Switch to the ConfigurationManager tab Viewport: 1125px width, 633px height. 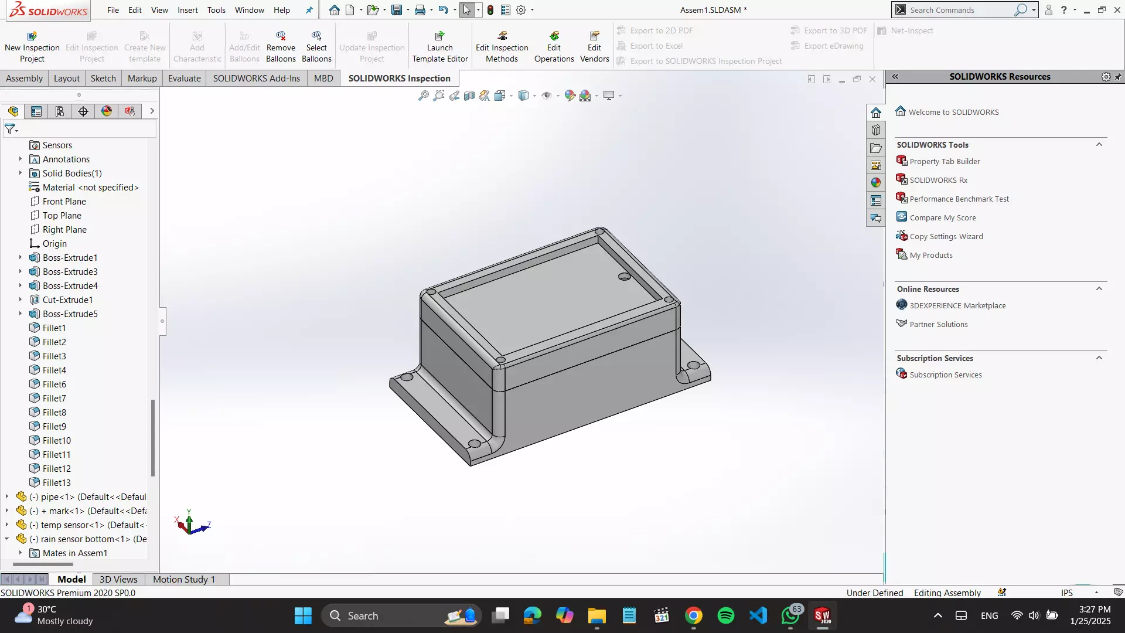coord(60,111)
